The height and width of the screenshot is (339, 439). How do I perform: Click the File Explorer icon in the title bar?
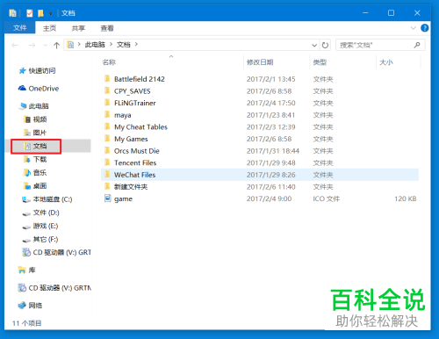12,13
